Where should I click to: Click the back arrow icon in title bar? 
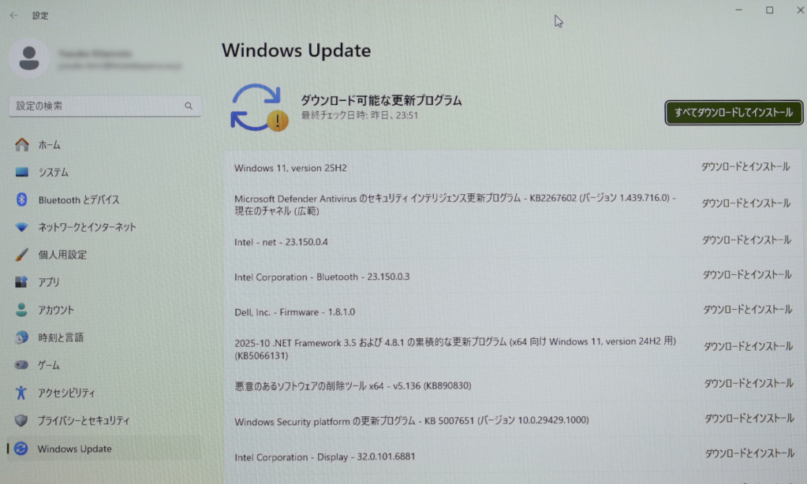[x=13, y=15]
